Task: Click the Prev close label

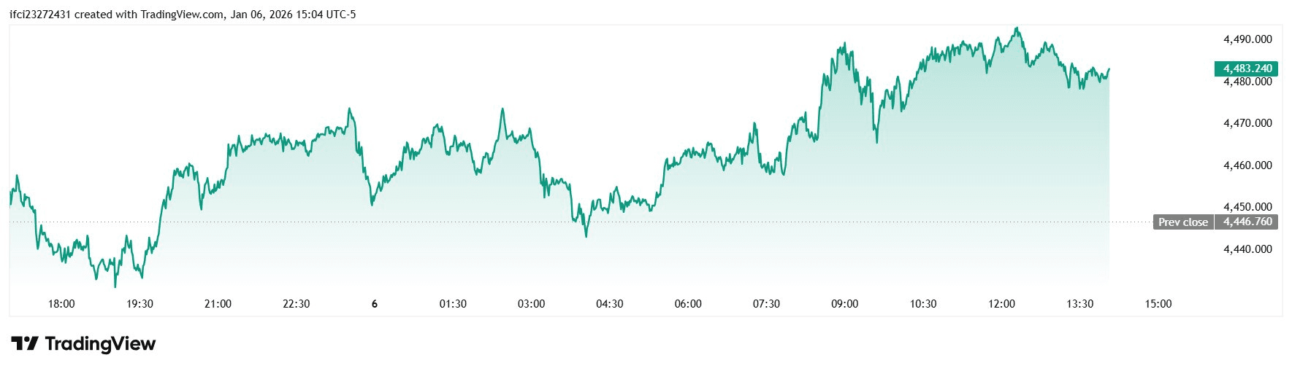Action: [x=1182, y=222]
